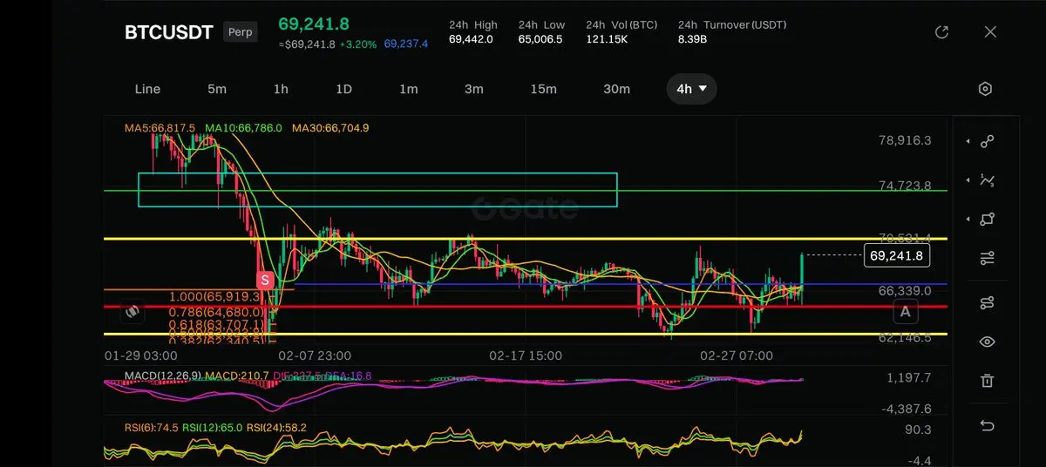Click the +3.20% change percentage

tap(358, 44)
